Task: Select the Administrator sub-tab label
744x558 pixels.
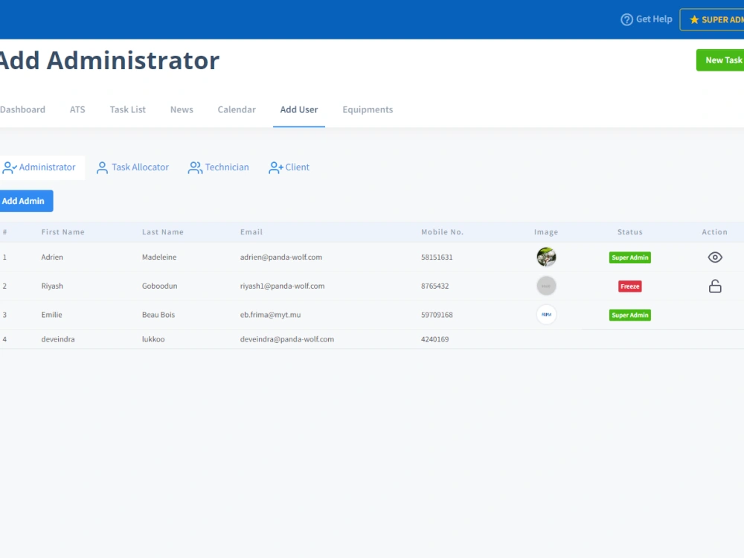Action: pos(47,167)
